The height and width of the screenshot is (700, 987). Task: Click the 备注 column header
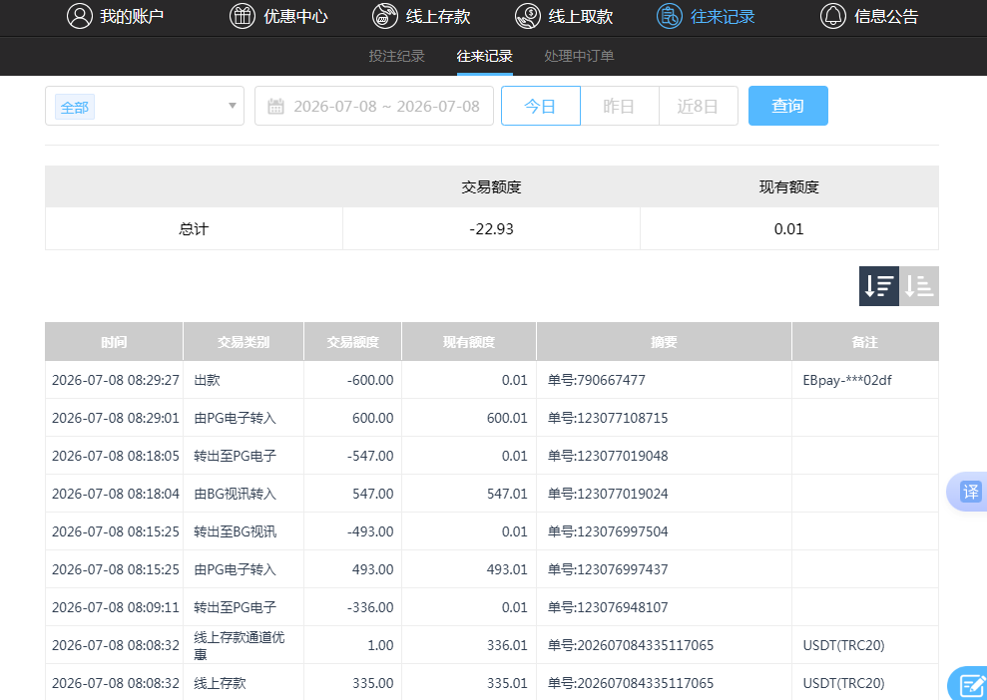tap(865, 341)
